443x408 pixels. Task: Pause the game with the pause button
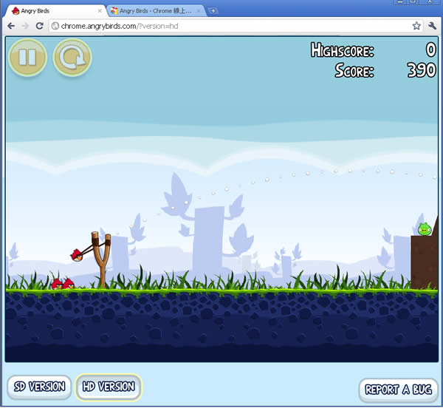pos(28,58)
